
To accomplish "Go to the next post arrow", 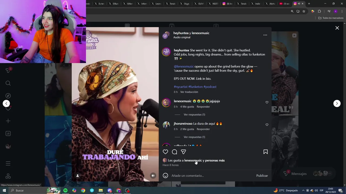I will tap(337, 103).
